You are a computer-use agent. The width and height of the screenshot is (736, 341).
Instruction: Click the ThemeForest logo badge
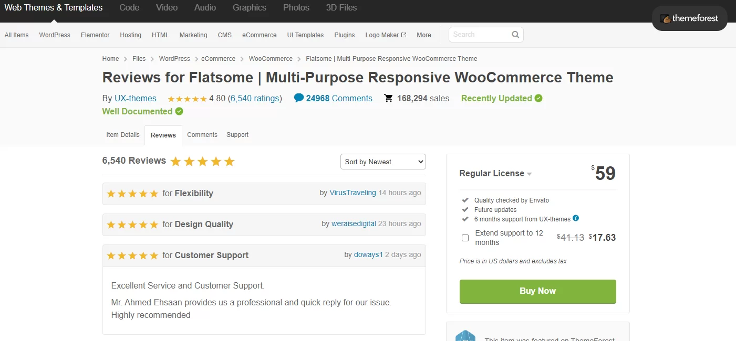689,18
